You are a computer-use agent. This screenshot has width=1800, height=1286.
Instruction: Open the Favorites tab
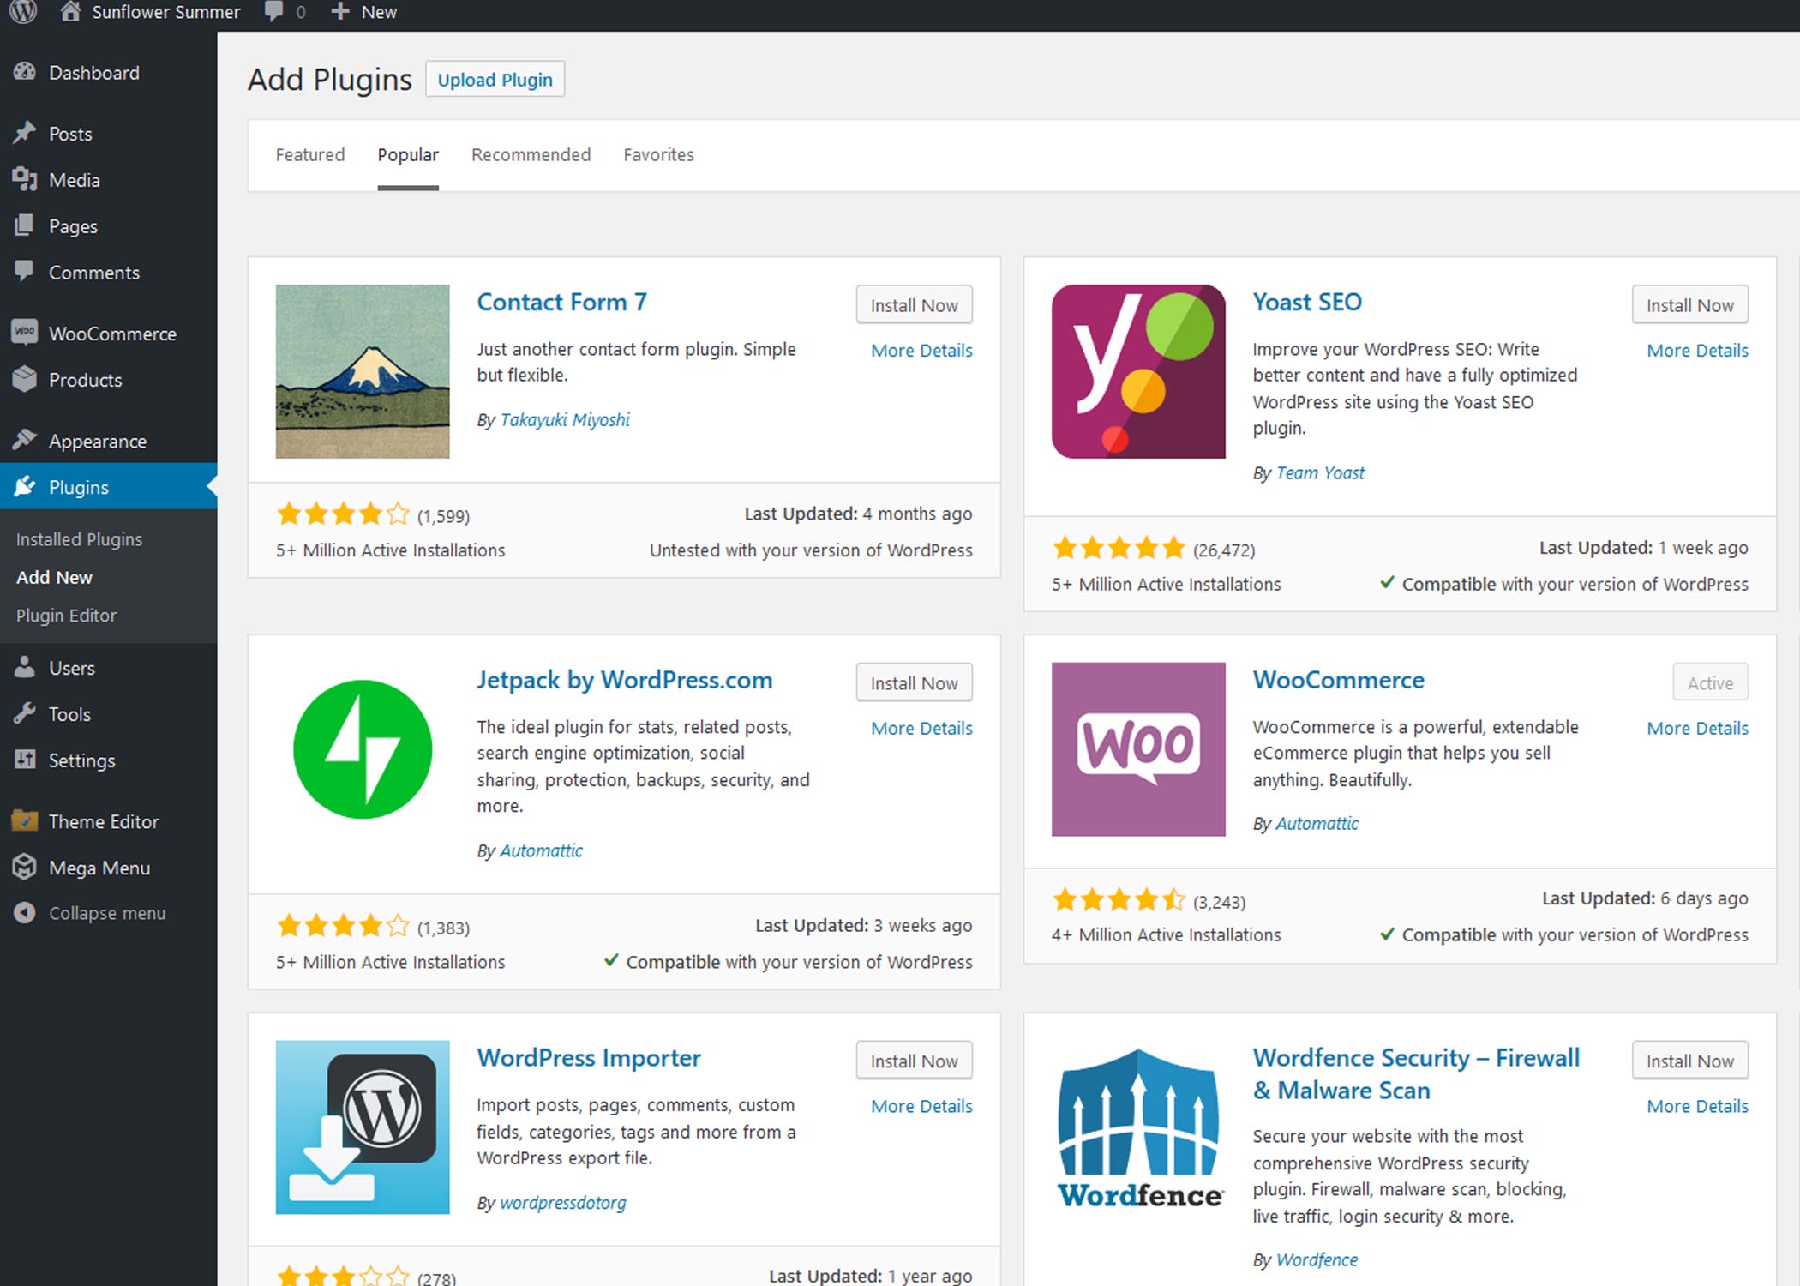pos(658,154)
